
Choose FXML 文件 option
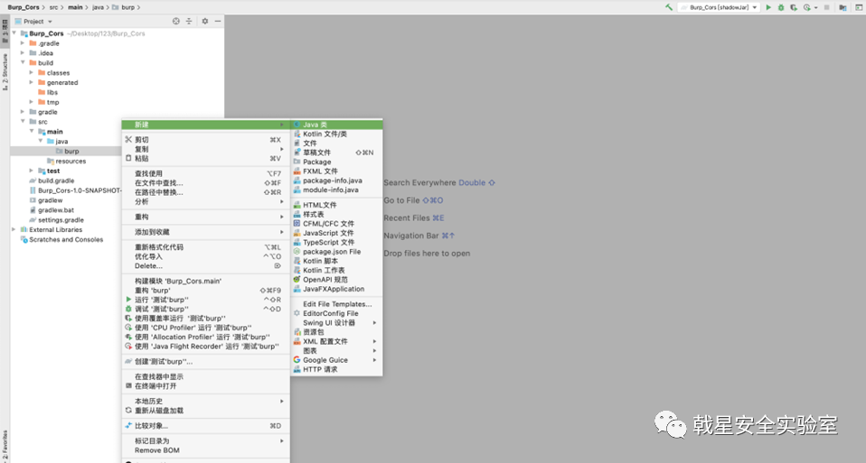[336, 171]
